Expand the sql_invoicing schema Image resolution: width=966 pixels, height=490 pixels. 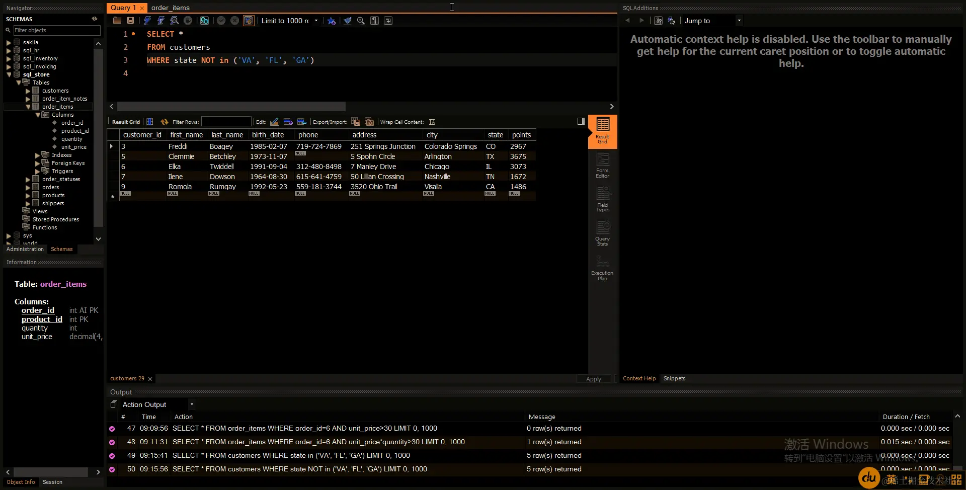point(9,67)
